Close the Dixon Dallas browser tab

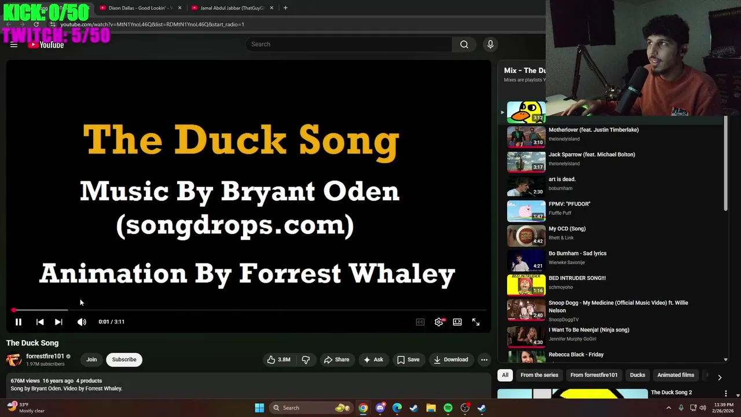(179, 8)
